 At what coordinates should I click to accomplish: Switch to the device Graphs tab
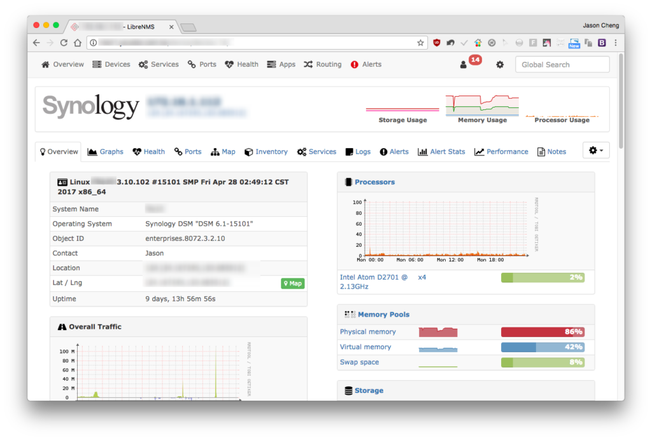(x=106, y=151)
